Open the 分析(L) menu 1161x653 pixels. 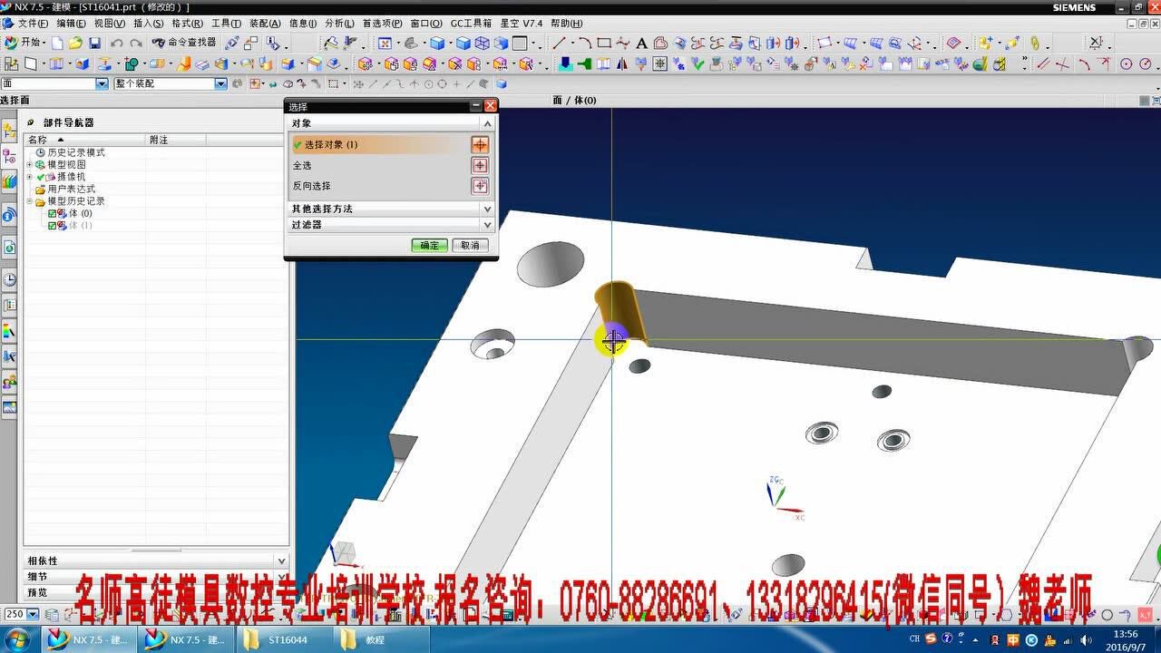click(x=339, y=24)
